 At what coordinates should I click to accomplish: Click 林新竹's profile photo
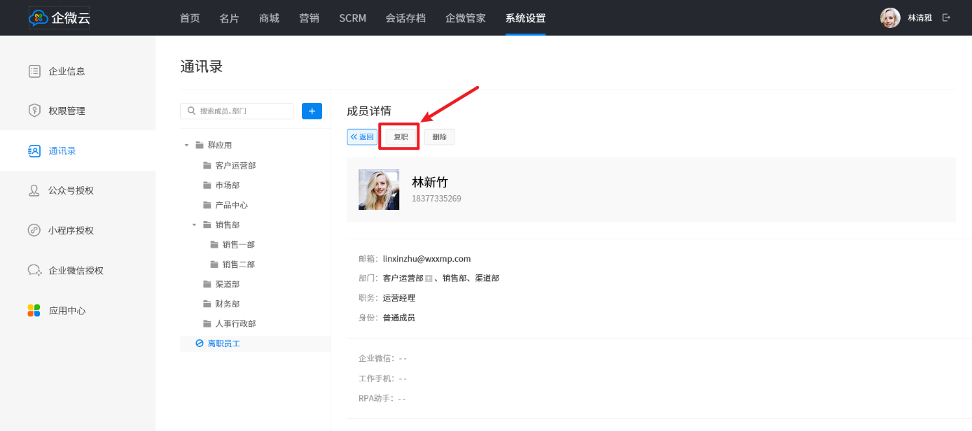379,190
